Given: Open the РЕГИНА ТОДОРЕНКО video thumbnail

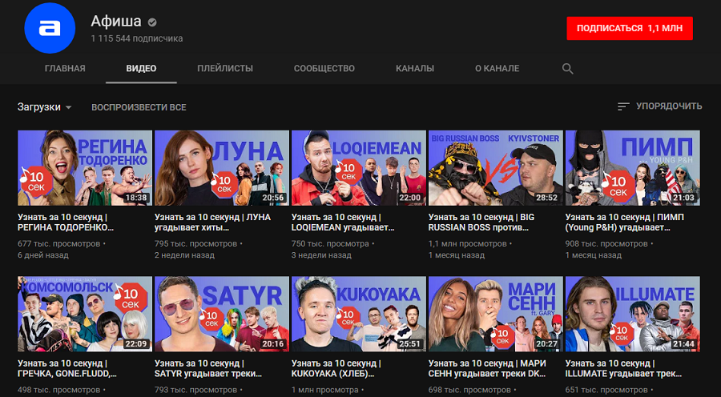Looking at the screenshot, I should coord(85,168).
